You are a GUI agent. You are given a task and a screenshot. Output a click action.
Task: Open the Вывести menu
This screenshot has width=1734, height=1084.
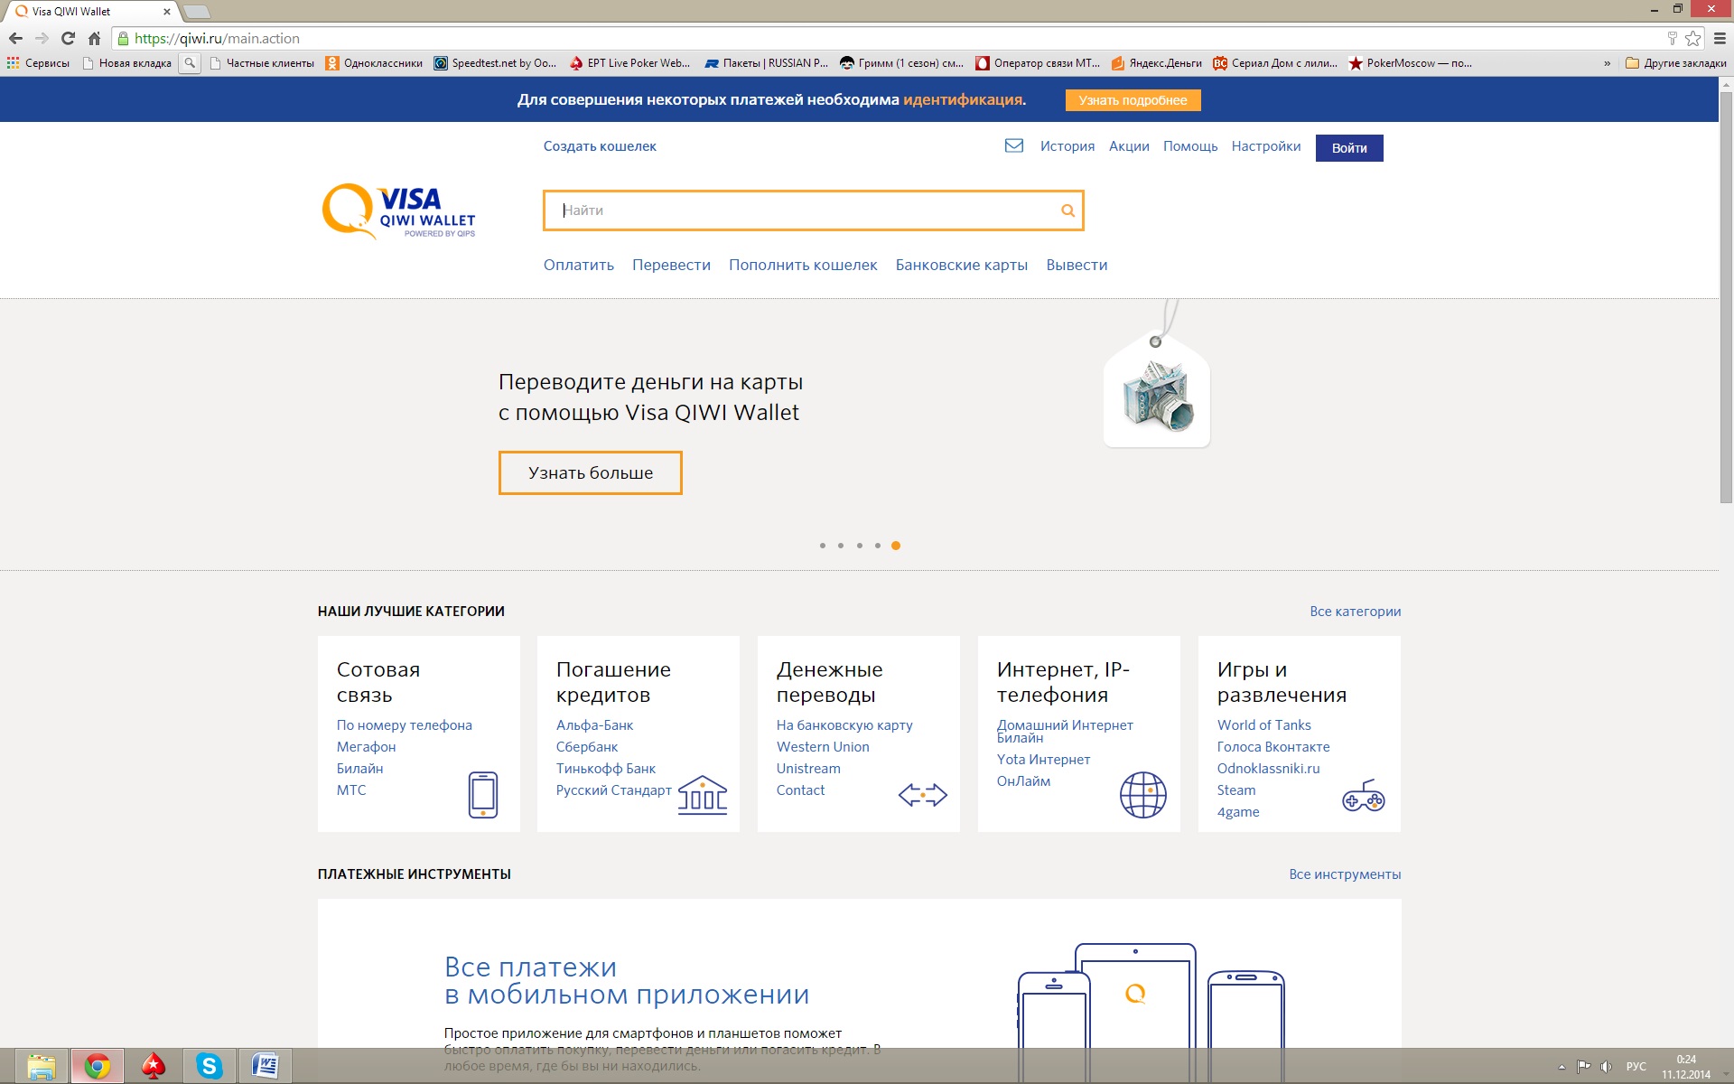(x=1077, y=265)
